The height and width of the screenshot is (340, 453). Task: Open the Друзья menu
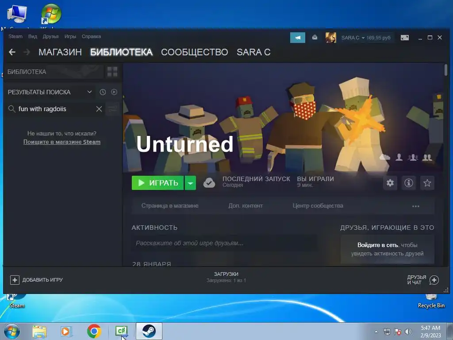(50, 36)
